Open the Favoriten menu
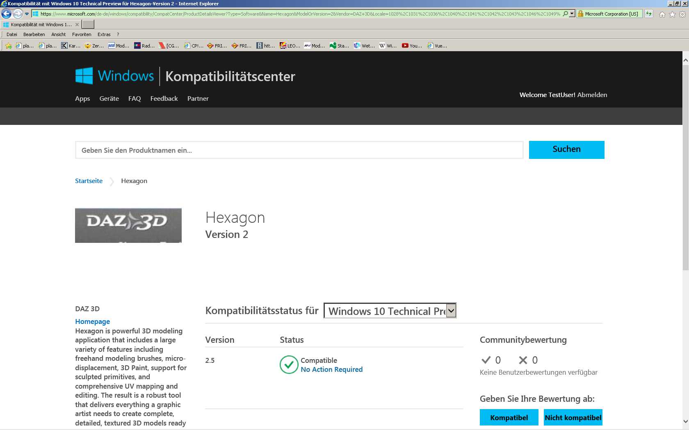The image size is (689, 430). pyautogui.click(x=82, y=34)
